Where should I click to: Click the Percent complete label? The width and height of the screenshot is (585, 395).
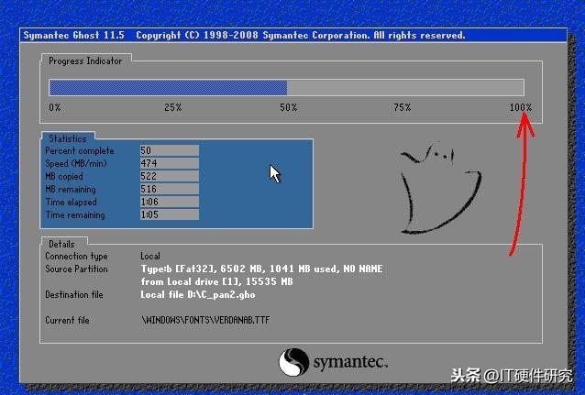click(80, 150)
